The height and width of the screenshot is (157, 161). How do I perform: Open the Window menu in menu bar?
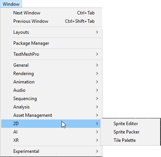pos(11,4)
